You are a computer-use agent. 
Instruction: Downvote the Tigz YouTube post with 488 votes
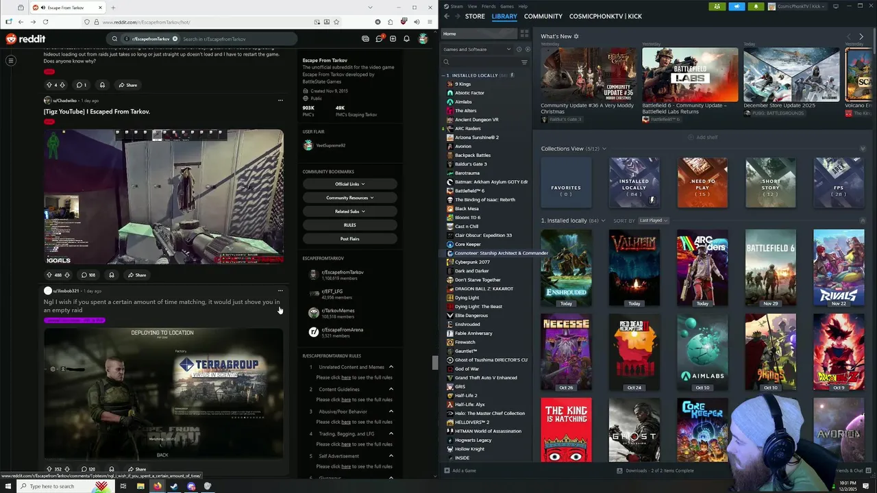67,275
